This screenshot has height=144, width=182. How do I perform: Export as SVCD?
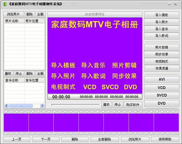pos(162,95)
